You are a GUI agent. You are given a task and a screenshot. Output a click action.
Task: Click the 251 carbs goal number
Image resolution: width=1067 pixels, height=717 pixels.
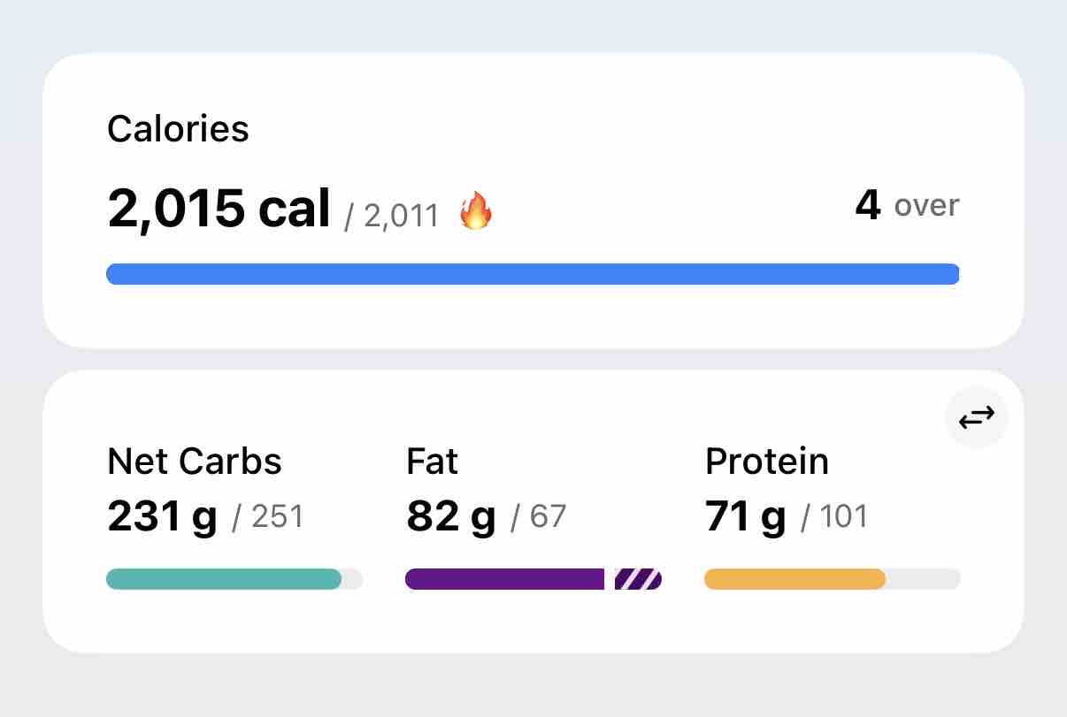coord(278,516)
